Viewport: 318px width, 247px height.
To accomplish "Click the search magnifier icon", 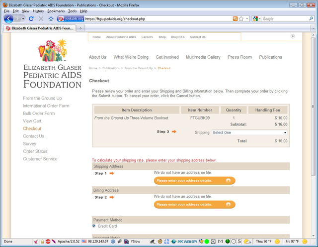I will click(x=311, y=19).
